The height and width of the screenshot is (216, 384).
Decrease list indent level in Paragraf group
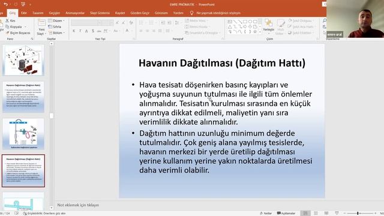coord(163,23)
